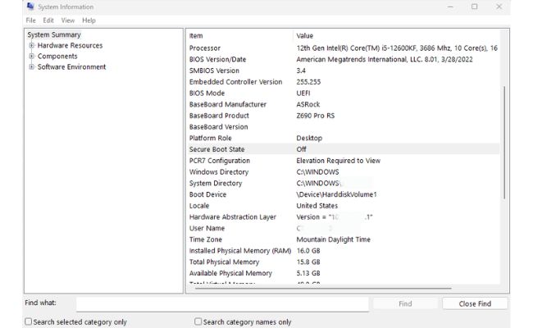This screenshot has height=328, width=533.
Task: Open the File menu
Action: [30, 20]
